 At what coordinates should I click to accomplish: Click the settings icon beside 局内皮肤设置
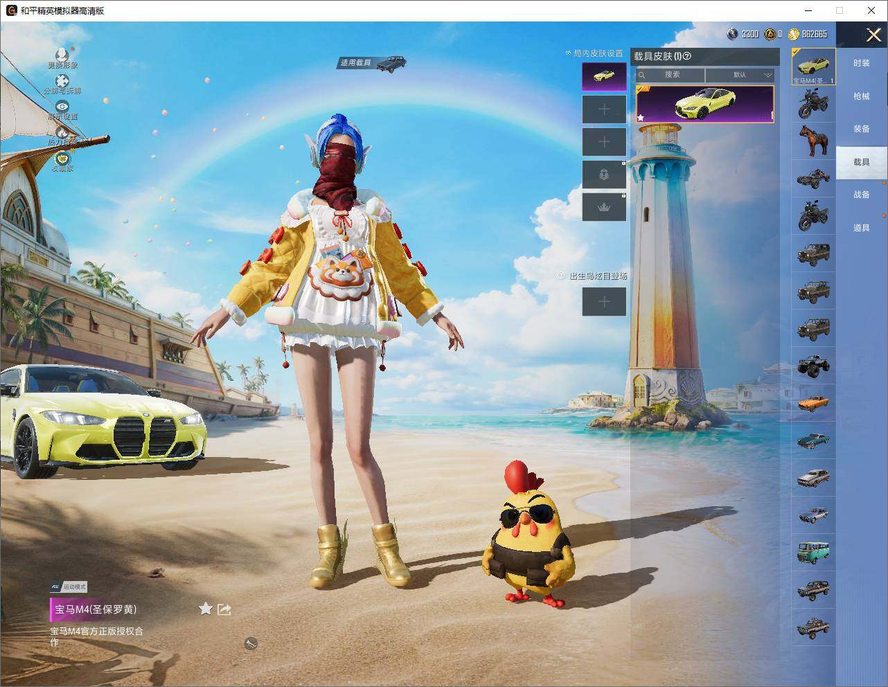pyautogui.click(x=568, y=53)
